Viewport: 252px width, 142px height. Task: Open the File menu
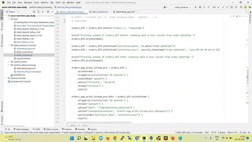pyautogui.click(x=9, y=3)
